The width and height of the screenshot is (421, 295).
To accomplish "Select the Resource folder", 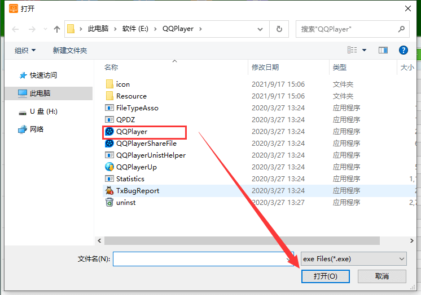I will click(x=131, y=96).
